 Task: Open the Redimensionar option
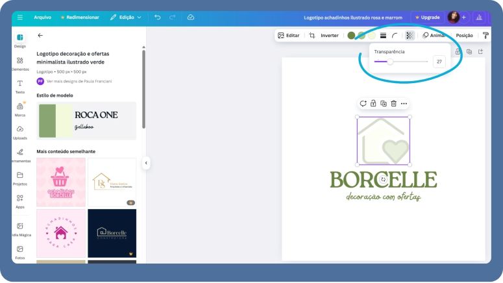[80, 18]
